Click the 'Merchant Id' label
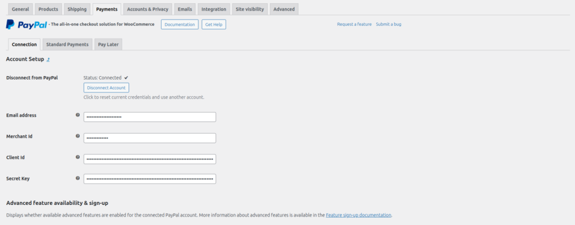This screenshot has width=575, height=225. pos(20,136)
